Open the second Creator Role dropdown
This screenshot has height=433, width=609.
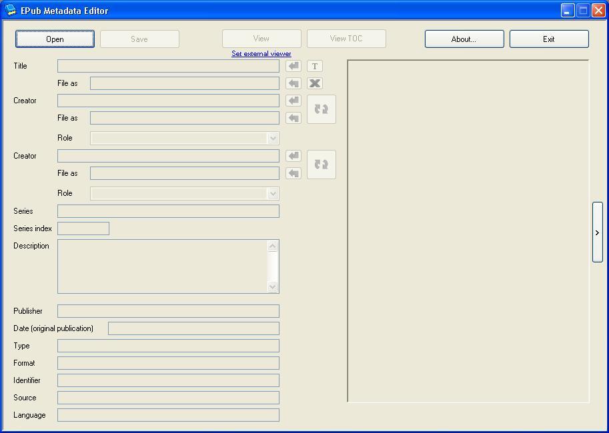272,193
